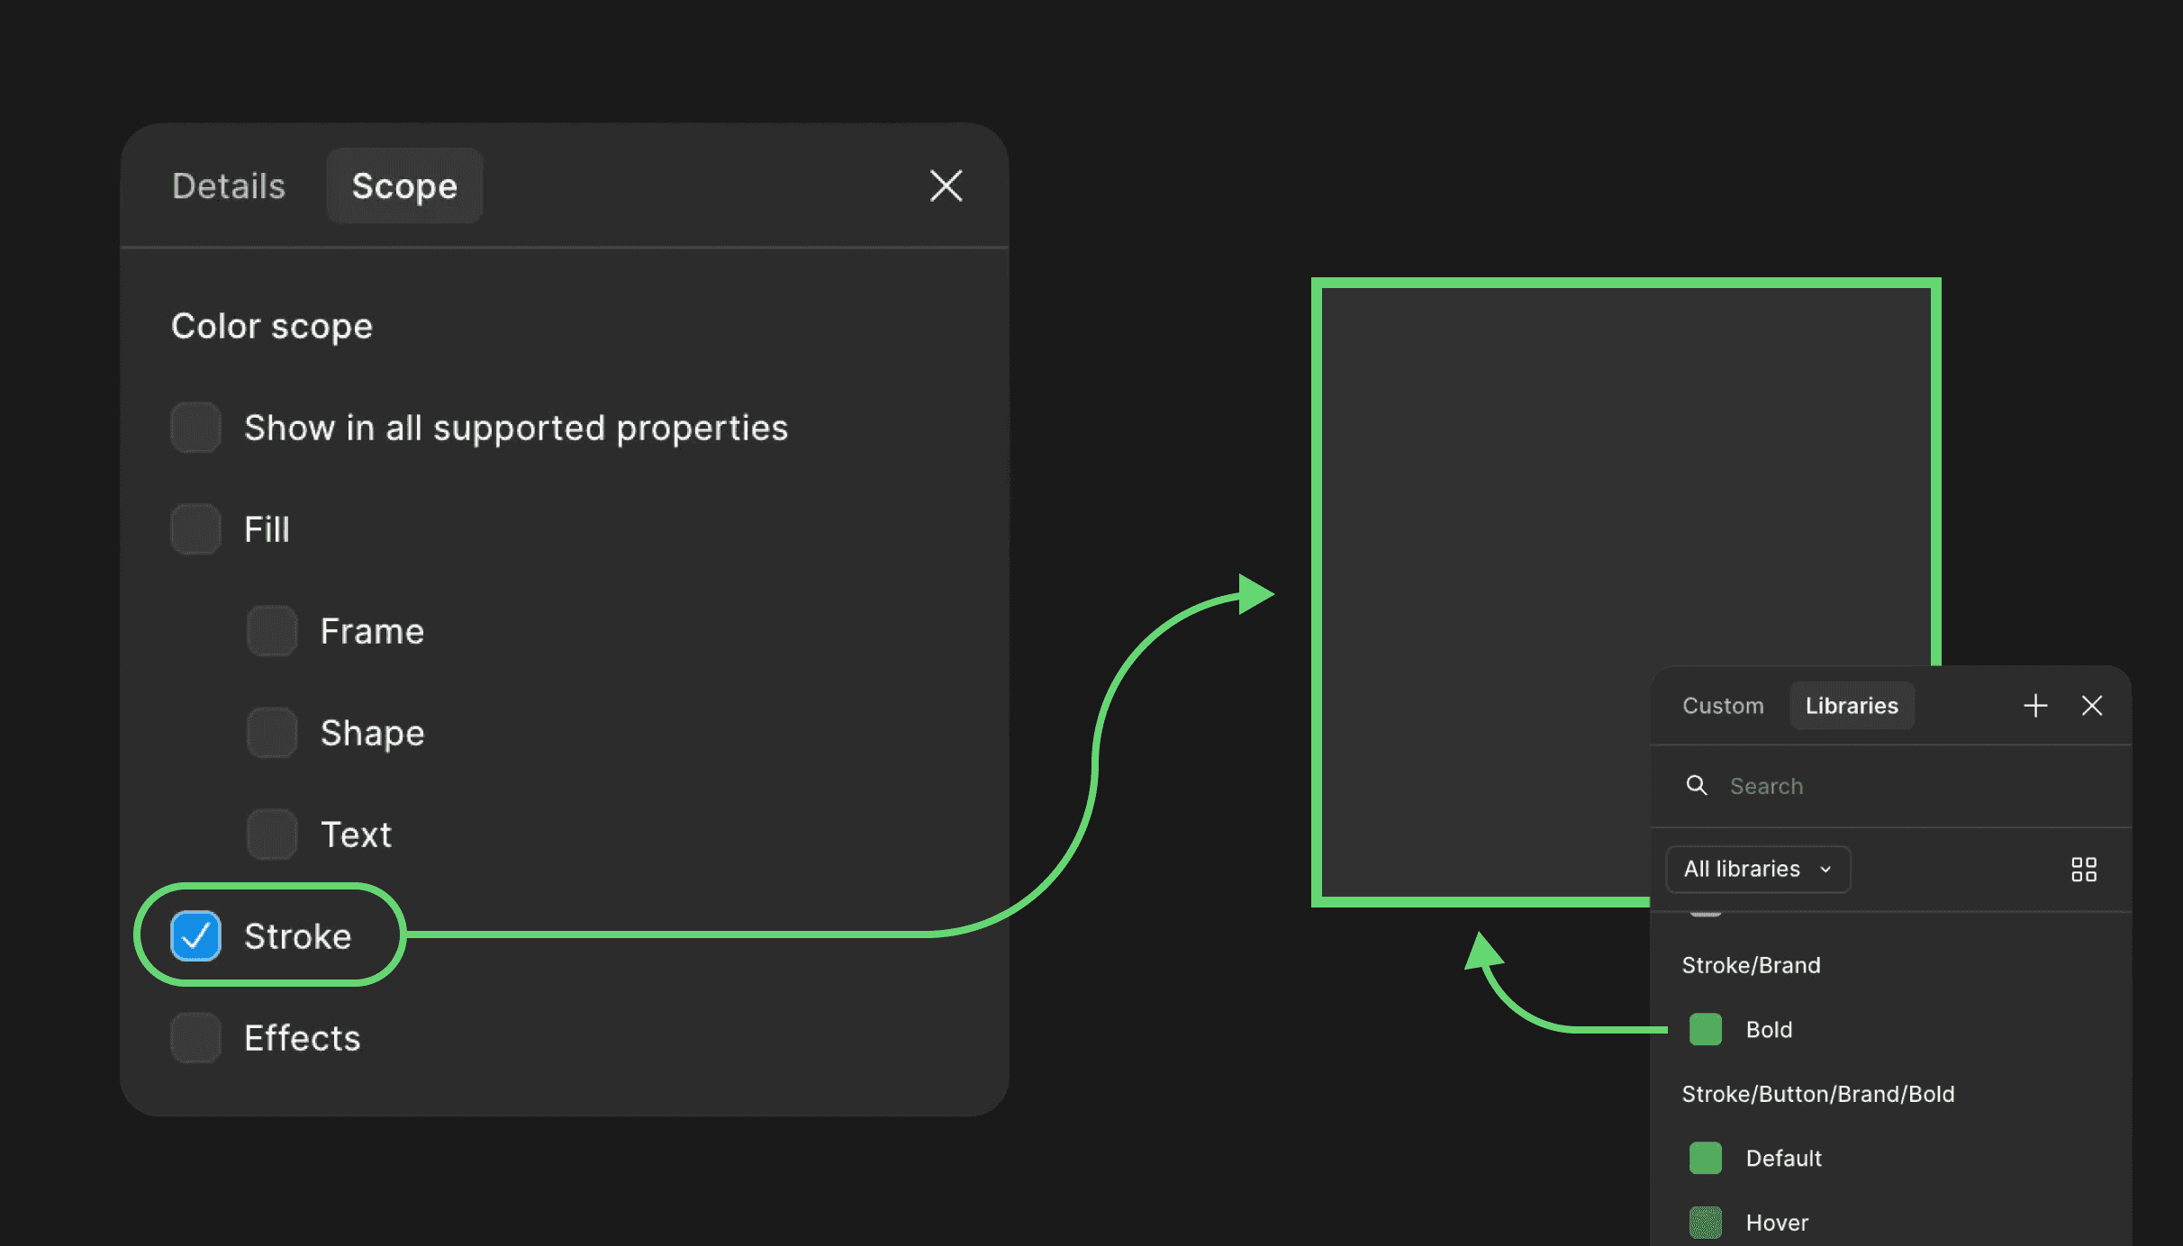2183x1246 pixels.
Task: Switch to the Details tab
Action: tap(229, 186)
